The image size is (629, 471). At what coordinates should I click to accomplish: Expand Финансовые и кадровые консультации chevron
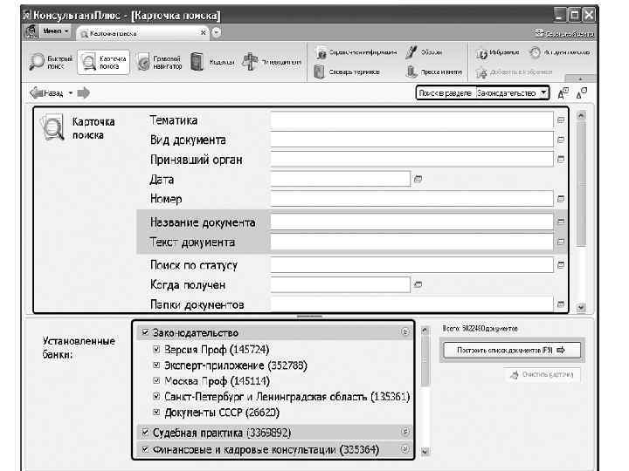(x=405, y=449)
